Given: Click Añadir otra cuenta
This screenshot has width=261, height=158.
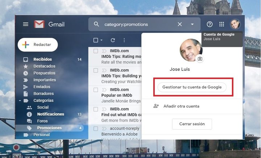Looking at the screenshot, I should tap(181, 106).
